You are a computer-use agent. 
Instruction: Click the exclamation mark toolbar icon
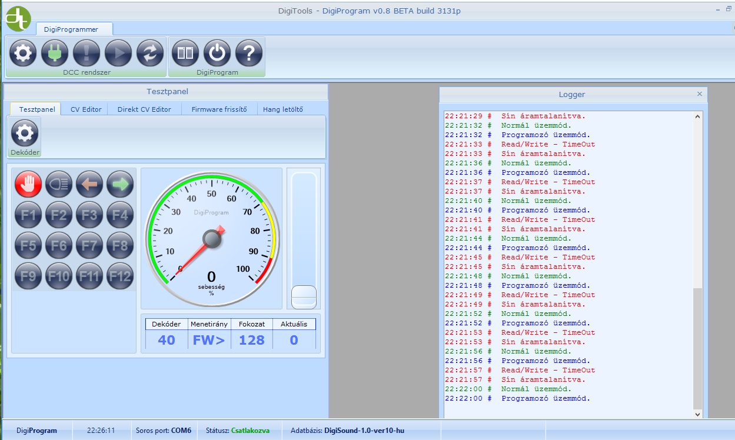point(87,54)
